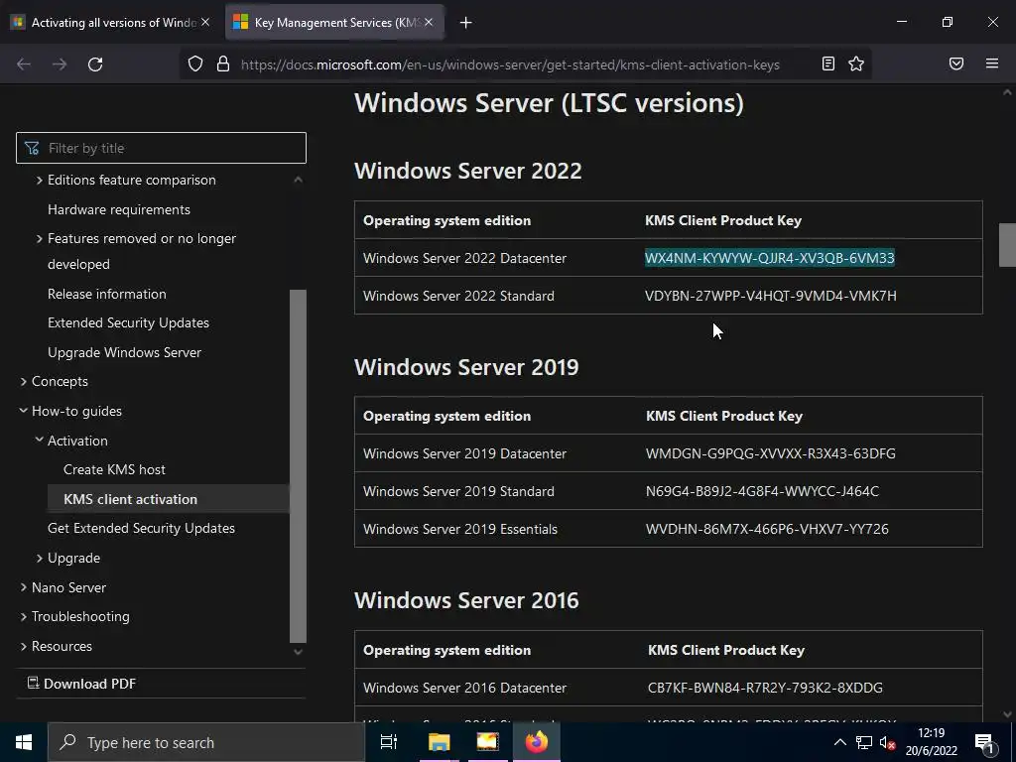Close the Activating all versions tab
Screen dimensions: 1016x762
pos(205,22)
